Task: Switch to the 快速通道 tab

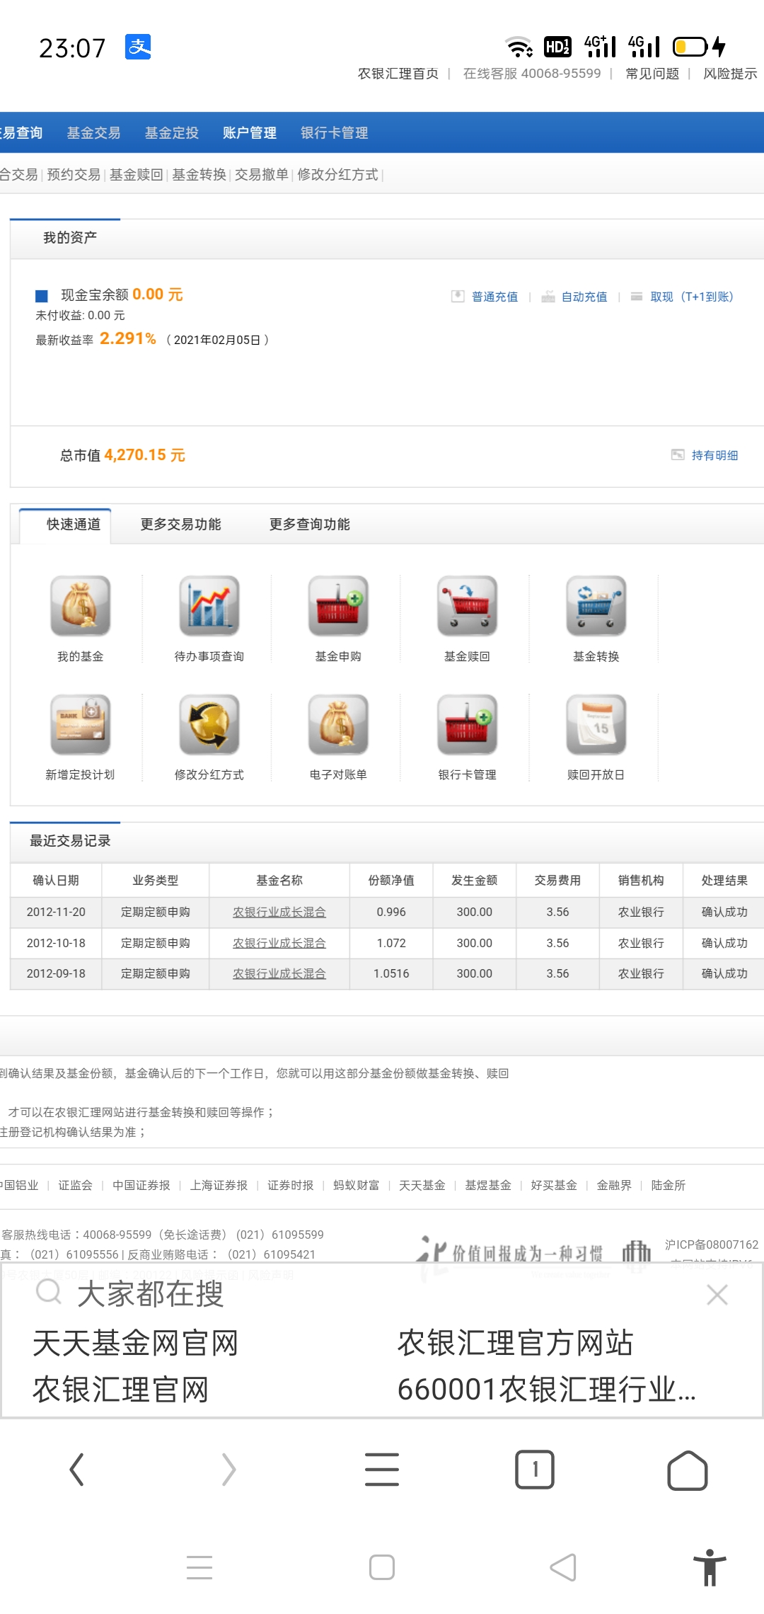Action: pos(74,525)
